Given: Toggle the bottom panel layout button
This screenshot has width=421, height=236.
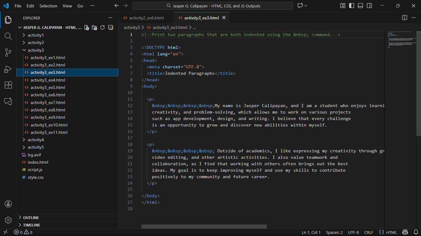Looking at the screenshot, I should (360, 6).
